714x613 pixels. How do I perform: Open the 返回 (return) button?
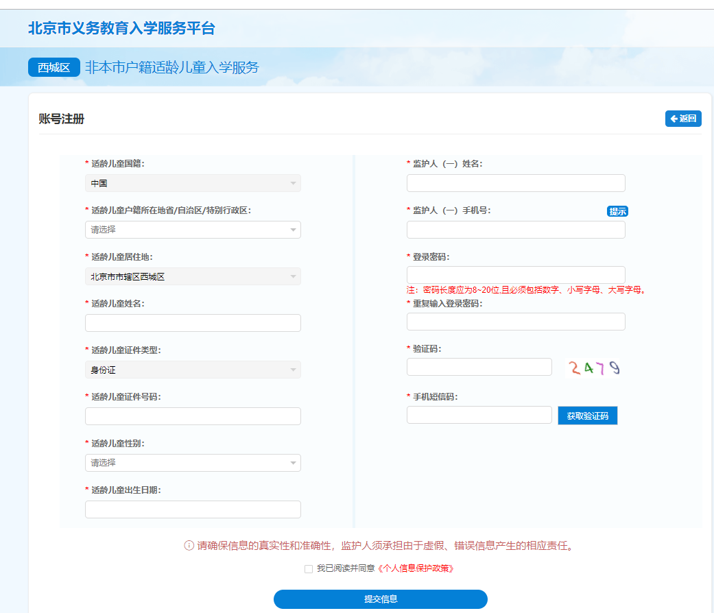pyautogui.click(x=682, y=119)
